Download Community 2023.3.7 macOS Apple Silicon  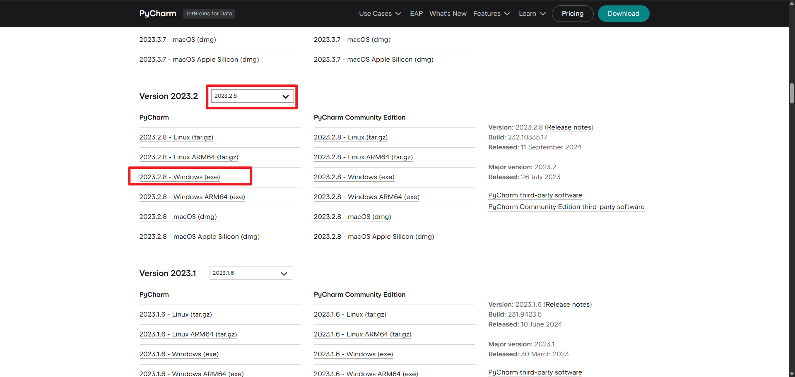(373, 60)
